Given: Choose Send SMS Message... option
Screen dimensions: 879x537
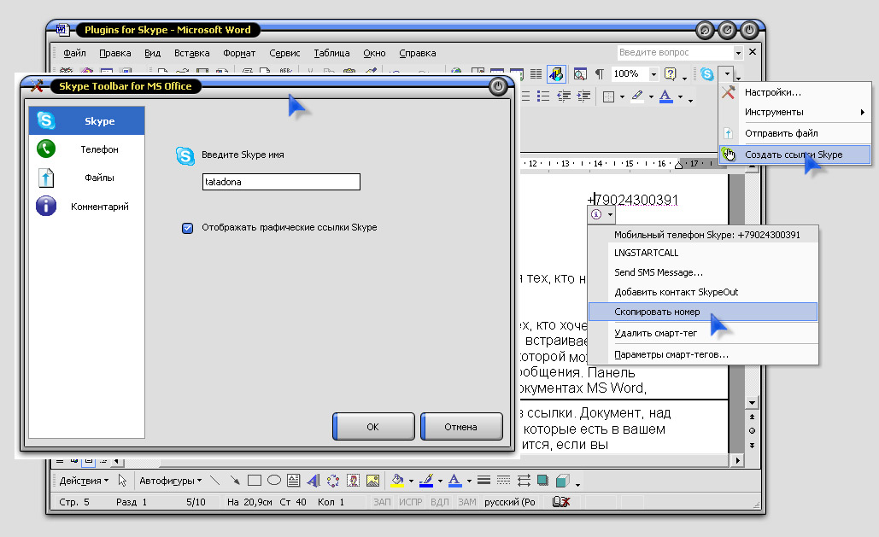Looking at the screenshot, I should (x=703, y=272).
